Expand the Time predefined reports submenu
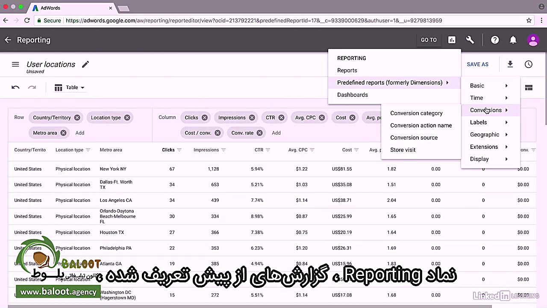This screenshot has width=547, height=308. 476,98
